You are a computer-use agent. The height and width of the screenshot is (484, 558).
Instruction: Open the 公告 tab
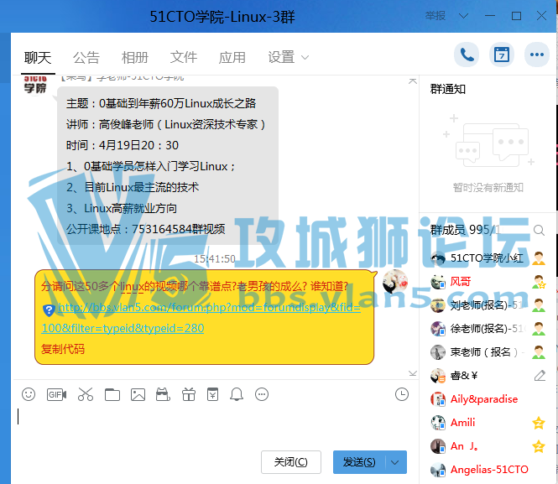[86, 57]
